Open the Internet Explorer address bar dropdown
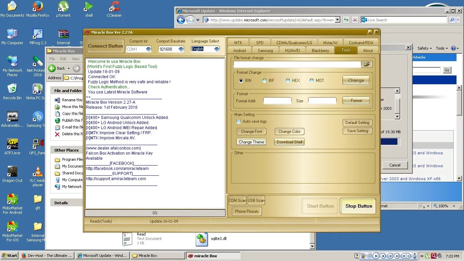 [337, 20]
